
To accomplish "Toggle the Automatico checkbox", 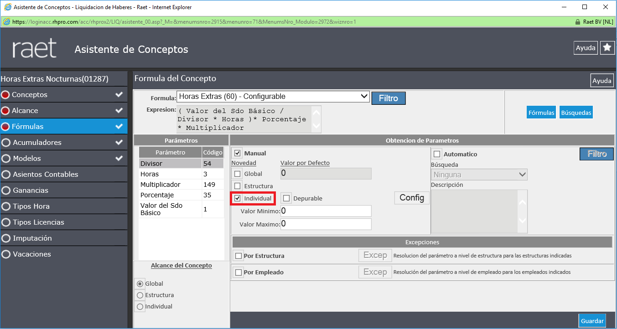I will tap(437, 154).
